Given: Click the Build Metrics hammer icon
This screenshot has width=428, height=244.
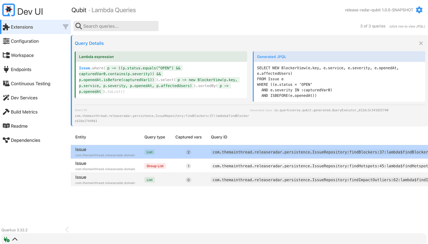Looking at the screenshot, I should [x=6, y=112].
